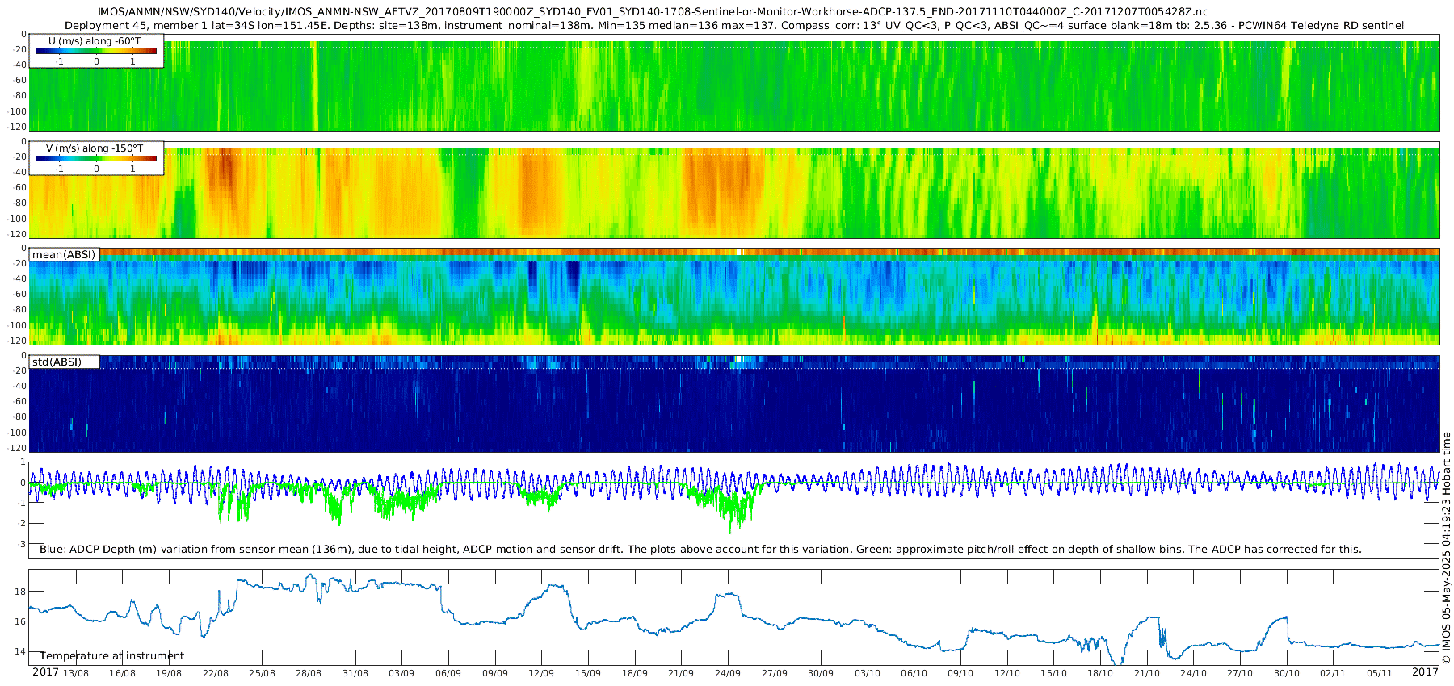Image resolution: width=1454 pixels, height=686 pixels.
Task: Click the 'U (m/s) along -60°T' legend title
Action: click(x=95, y=40)
